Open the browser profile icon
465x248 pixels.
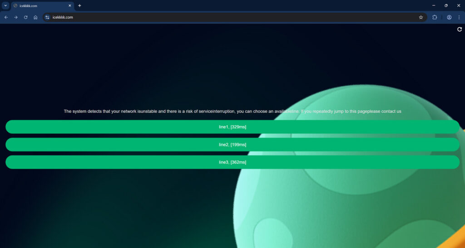click(449, 18)
